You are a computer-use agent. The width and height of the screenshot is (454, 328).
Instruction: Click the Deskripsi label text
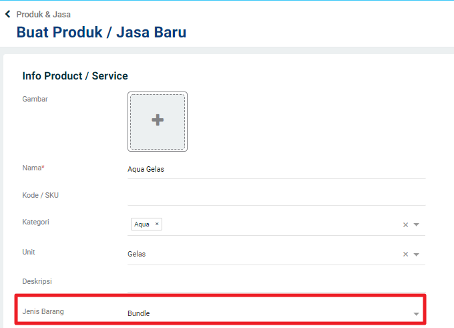coord(37,281)
